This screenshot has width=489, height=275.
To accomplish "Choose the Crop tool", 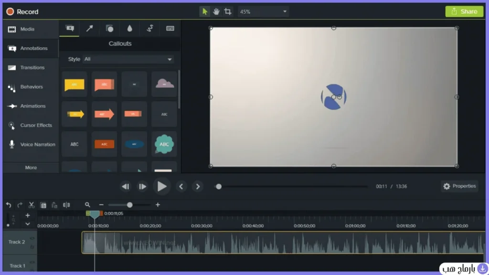I will point(228,11).
